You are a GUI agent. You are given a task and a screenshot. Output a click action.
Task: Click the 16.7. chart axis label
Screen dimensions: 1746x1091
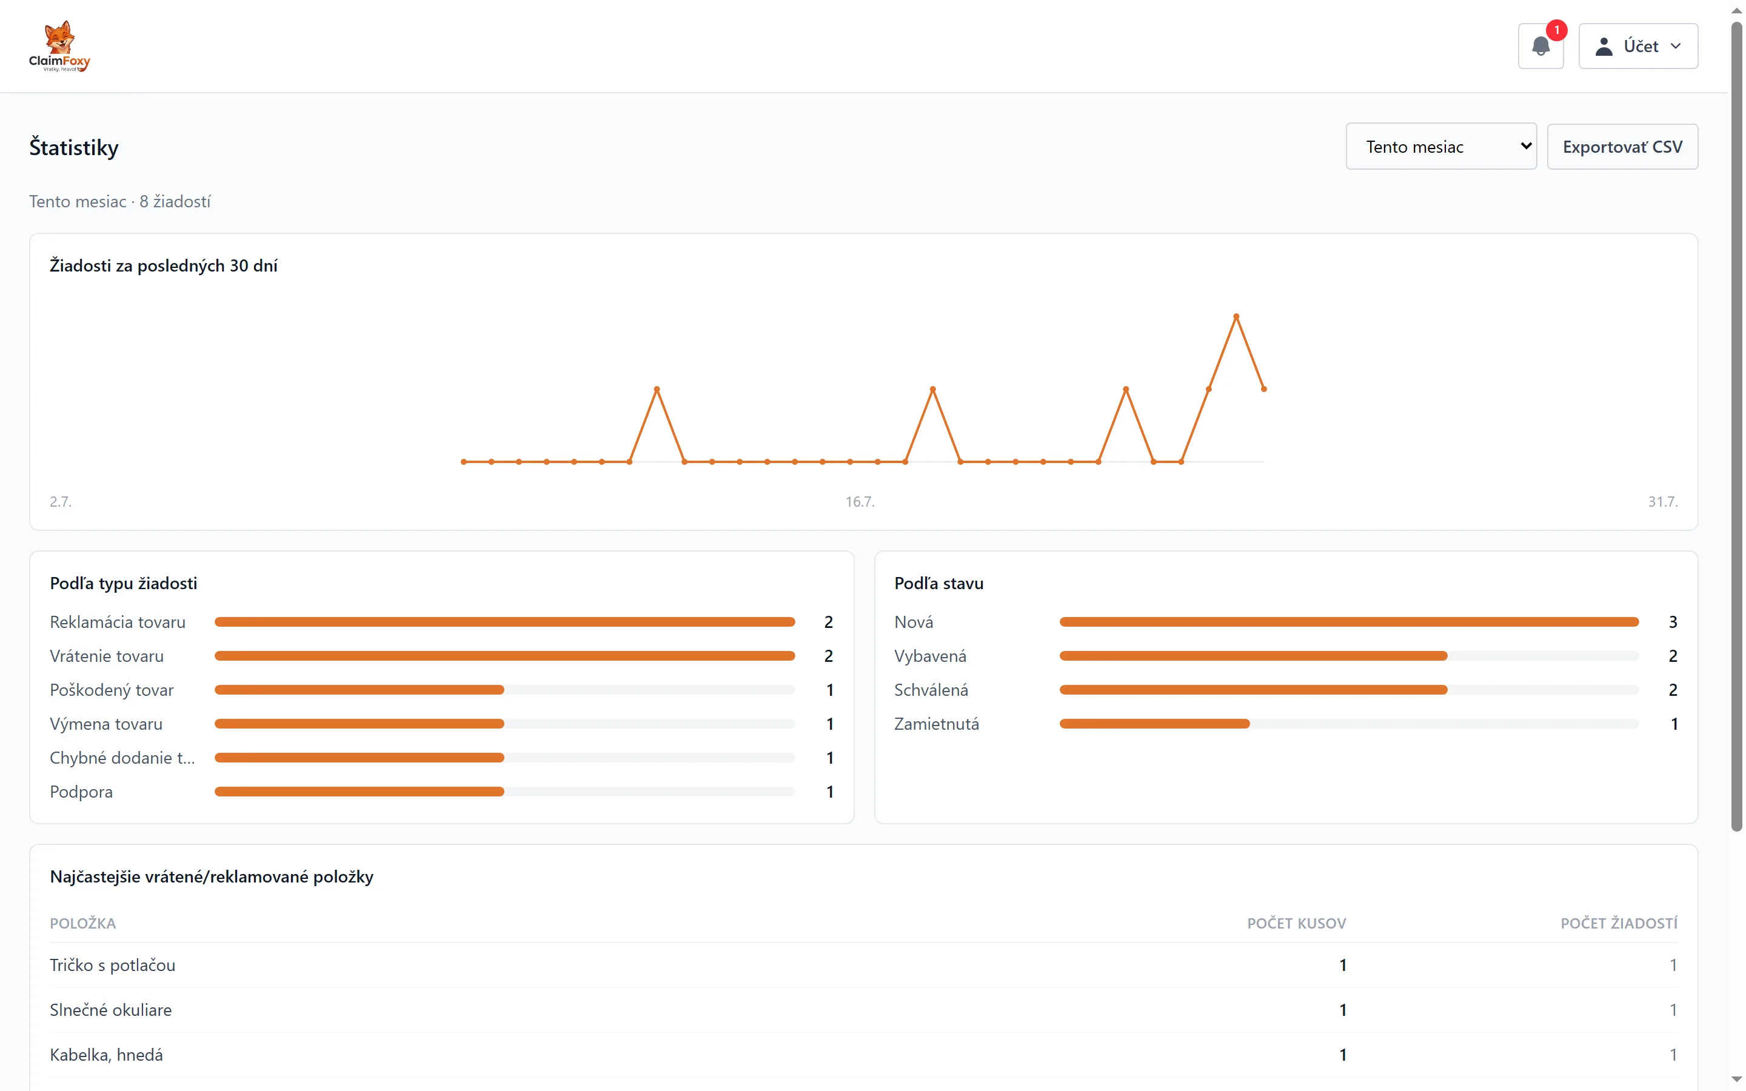(x=860, y=501)
